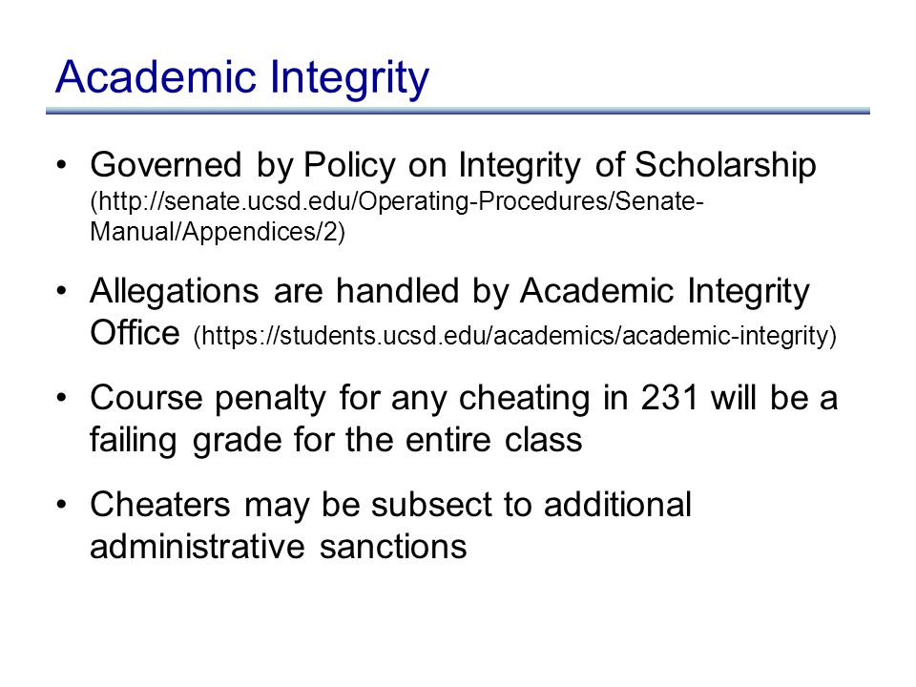Click the first bullet point marker
Viewport: 916px width, 687px height.
tap(62, 164)
